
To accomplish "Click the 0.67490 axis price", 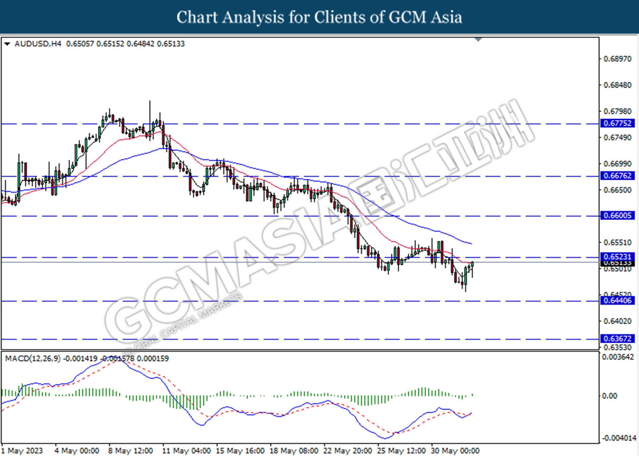I will click(x=617, y=138).
